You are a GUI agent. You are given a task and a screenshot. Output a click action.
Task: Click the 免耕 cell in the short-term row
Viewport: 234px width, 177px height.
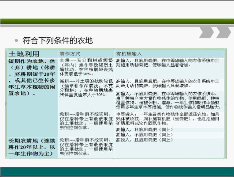pyautogui.click(x=86, y=121)
